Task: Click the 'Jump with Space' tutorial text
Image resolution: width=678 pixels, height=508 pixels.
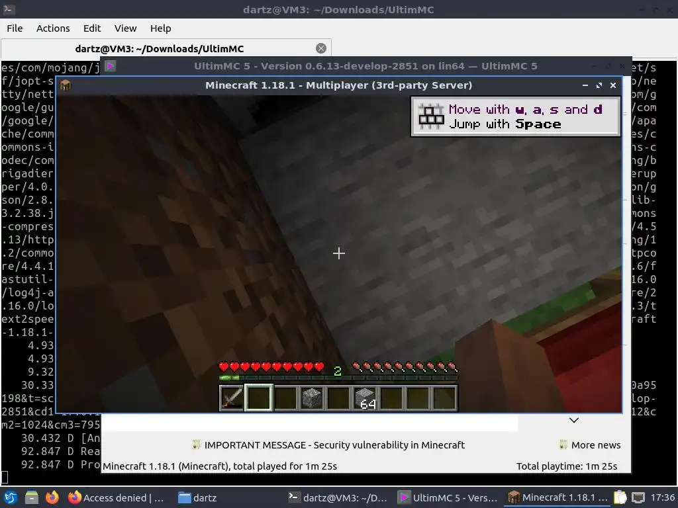Action: pyautogui.click(x=505, y=124)
